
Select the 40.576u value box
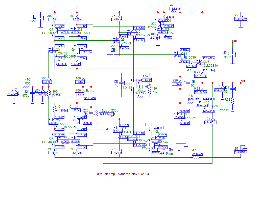click(x=133, y=34)
